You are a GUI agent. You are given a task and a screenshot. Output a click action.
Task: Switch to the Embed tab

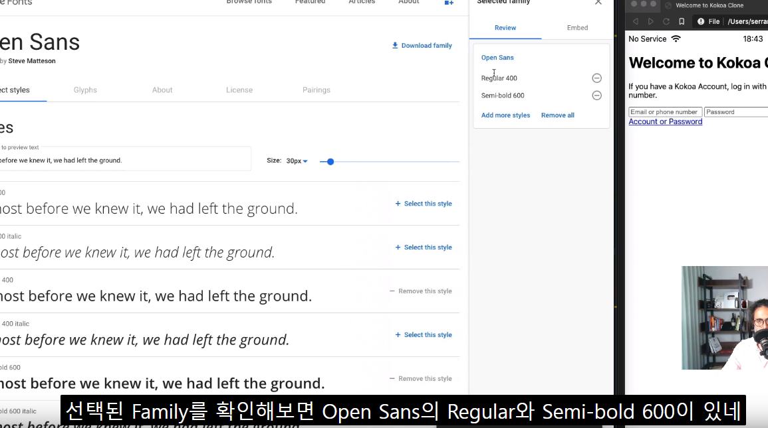577,28
